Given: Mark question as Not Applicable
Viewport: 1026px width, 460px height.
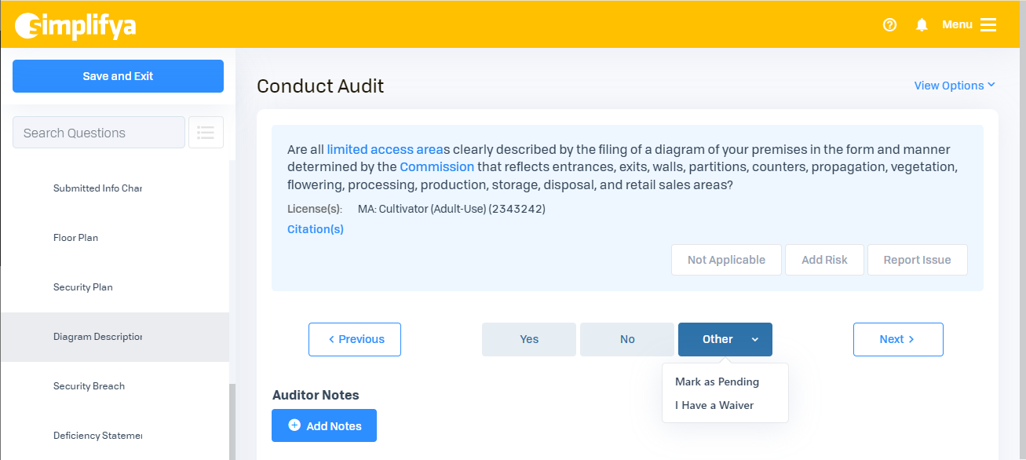Looking at the screenshot, I should [726, 260].
